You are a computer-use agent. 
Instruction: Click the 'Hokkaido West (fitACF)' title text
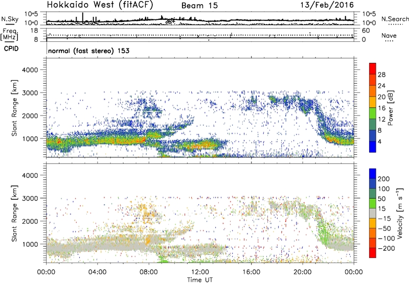pos(100,5)
